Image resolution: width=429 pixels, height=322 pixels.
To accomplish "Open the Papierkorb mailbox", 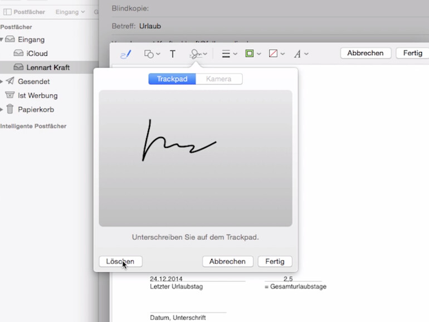I will 36,109.
